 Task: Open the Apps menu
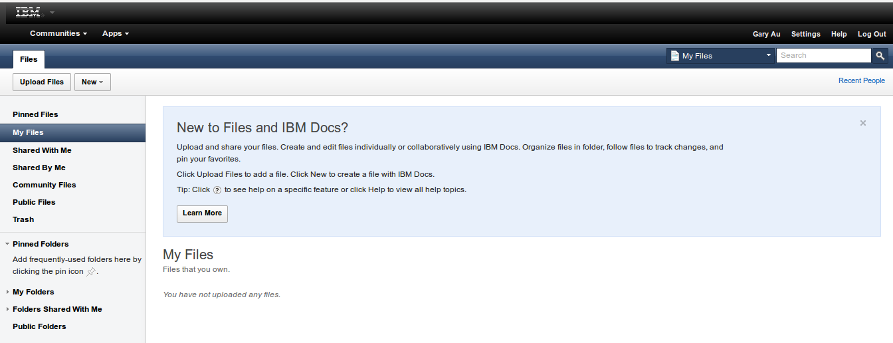click(116, 33)
